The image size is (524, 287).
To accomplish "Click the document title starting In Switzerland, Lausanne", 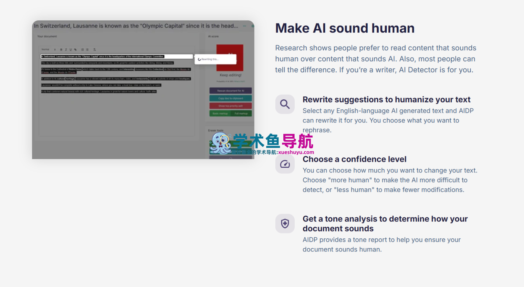I will [136, 26].
